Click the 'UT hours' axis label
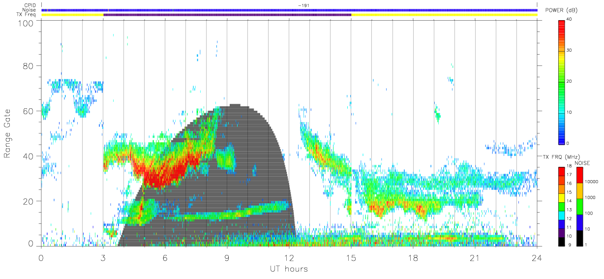Viewport: 604px width, 279px height. tap(289, 269)
